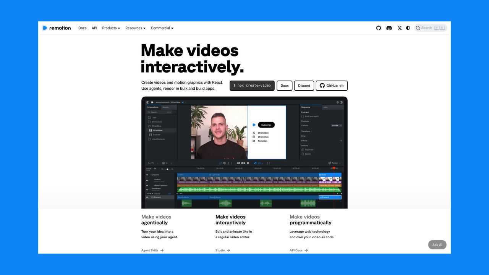Viewport: 489px width, 275px height.
Task: Open the Products dropdown menu
Action: click(111, 28)
